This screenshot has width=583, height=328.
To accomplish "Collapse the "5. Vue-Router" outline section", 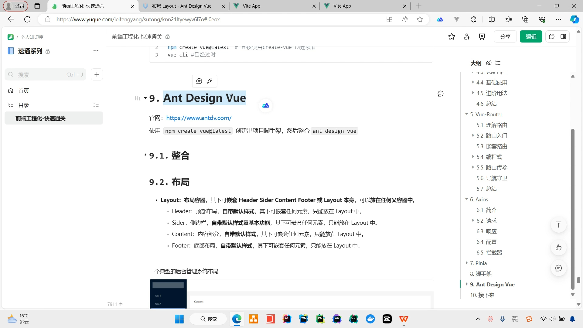I will 467,114.
